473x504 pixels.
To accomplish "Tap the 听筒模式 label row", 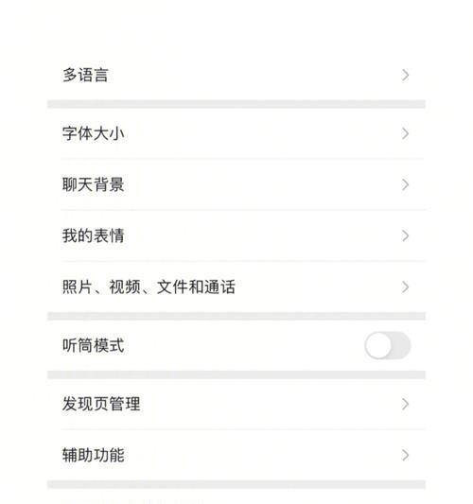I will [x=236, y=345].
